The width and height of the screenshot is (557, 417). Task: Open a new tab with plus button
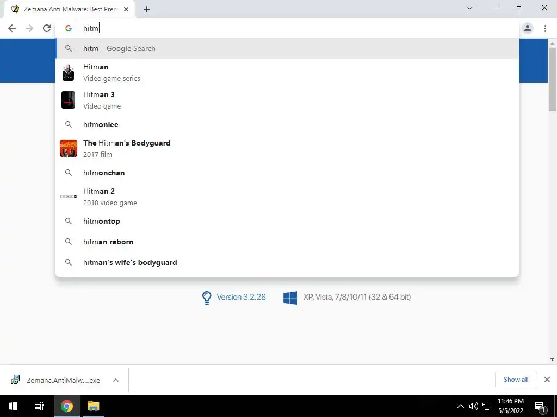pyautogui.click(x=147, y=9)
